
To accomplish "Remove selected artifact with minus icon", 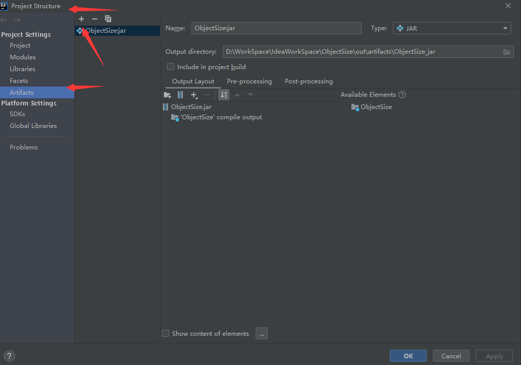I will tap(95, 19).
